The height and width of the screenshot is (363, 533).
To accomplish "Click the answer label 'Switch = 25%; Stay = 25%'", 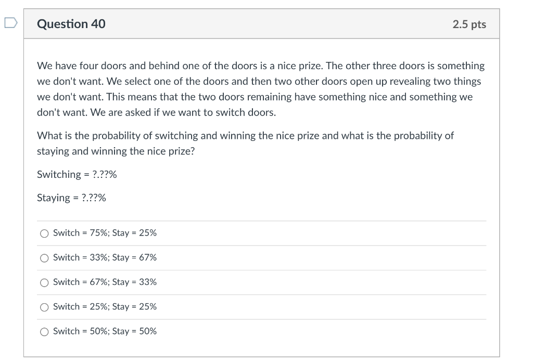I will click(x=105, y=306).
